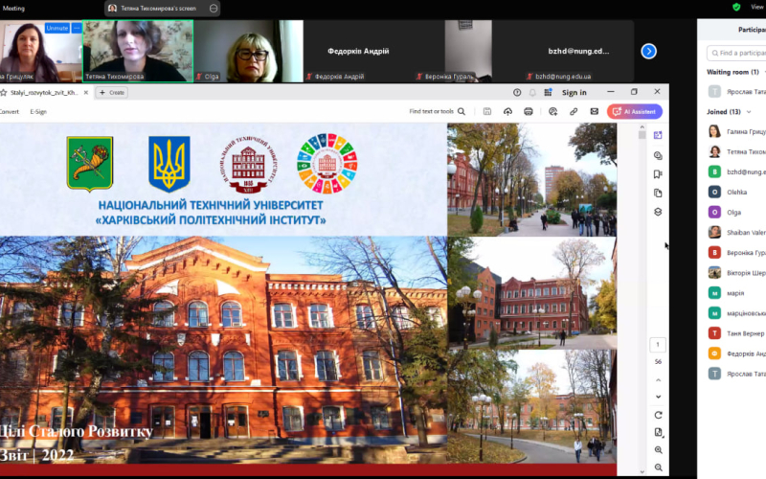
Task: Open the Convert menu
Action: 9,111
